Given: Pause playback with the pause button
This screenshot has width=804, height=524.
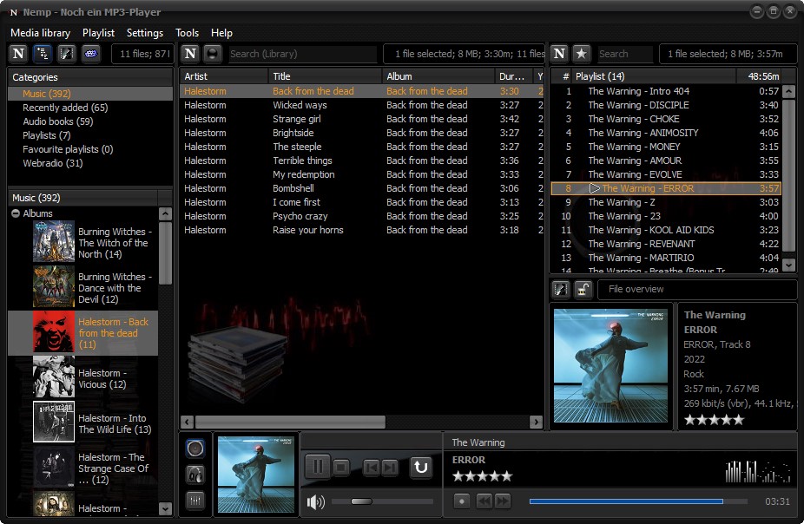Looking at the screenshot, I should click(x=318, y=468).
